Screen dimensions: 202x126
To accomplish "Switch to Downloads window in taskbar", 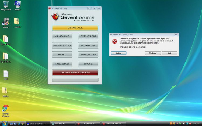I will coord(63,124).
